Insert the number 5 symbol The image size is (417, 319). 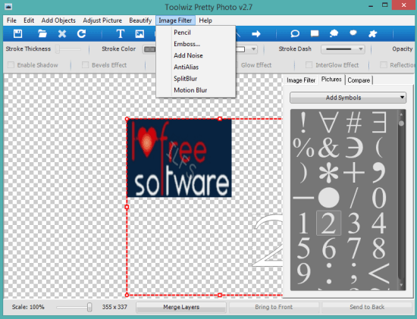click(x=303, y=249)
